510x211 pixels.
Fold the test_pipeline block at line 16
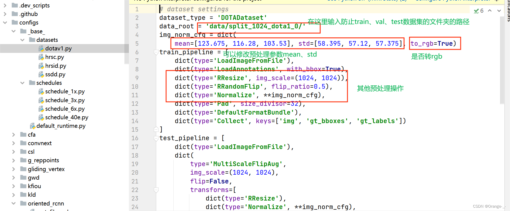[x=156, y=138]
